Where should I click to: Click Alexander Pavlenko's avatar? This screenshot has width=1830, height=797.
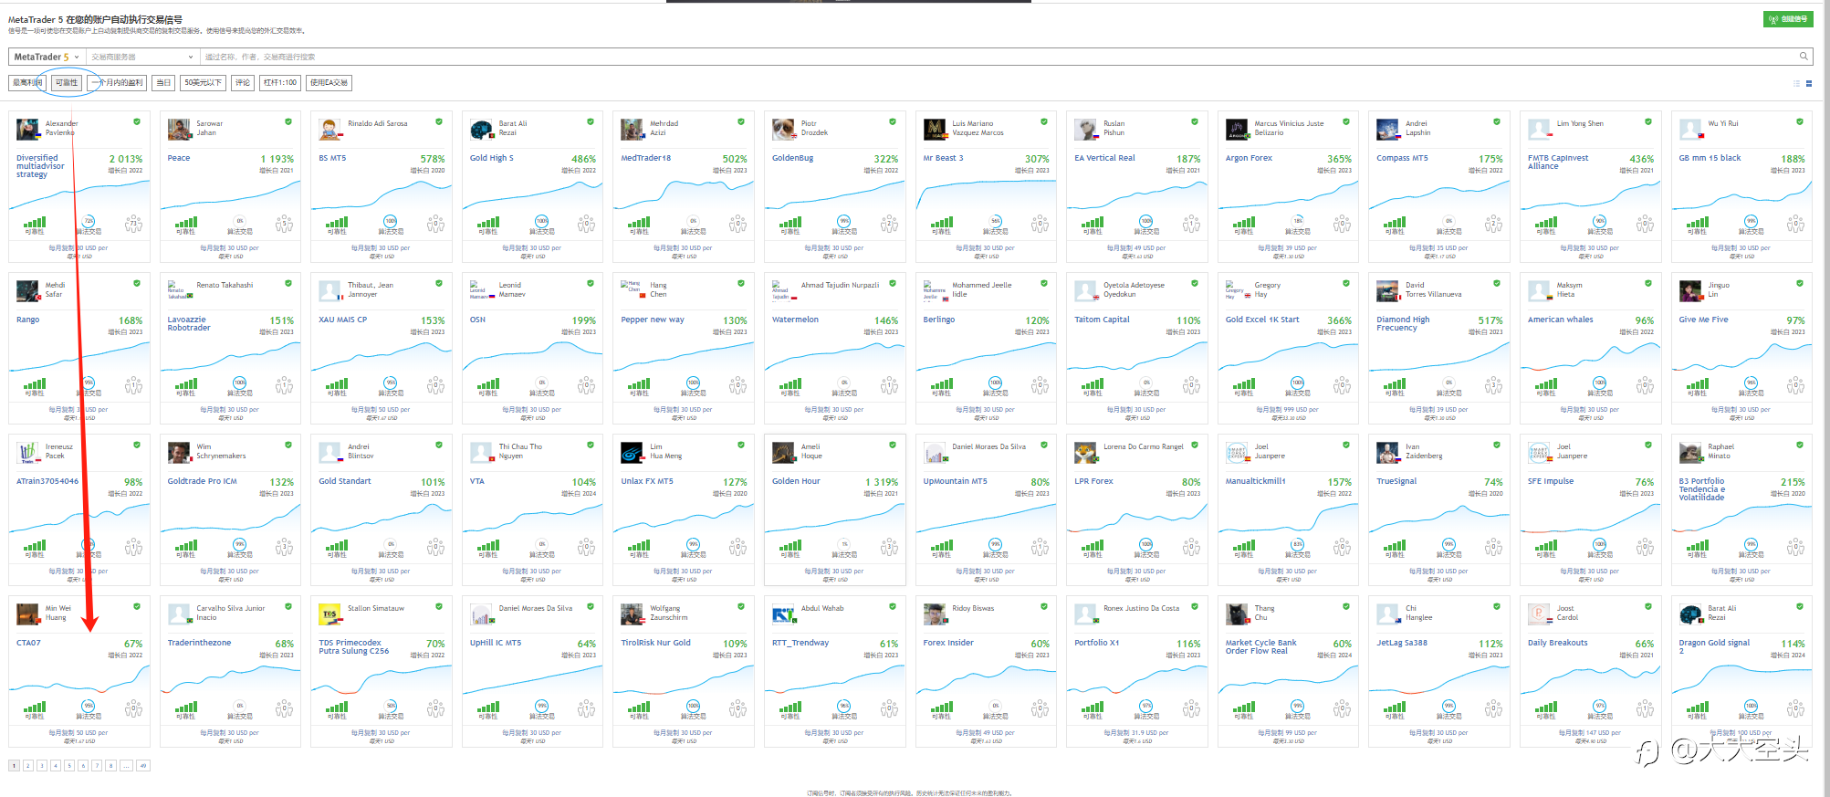(x=27, y=129)
